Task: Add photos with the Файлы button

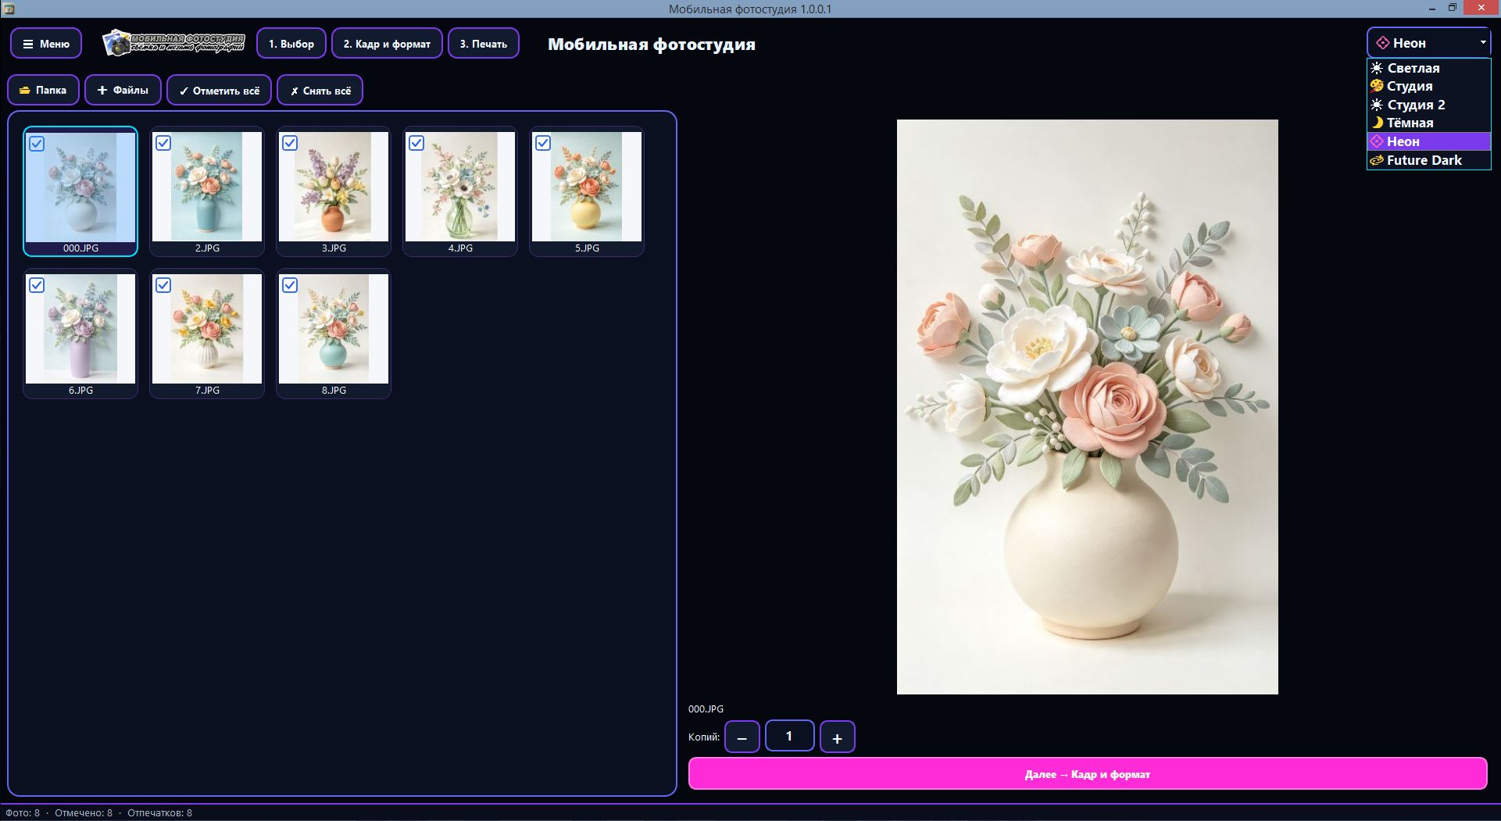Action: point(123,90)
